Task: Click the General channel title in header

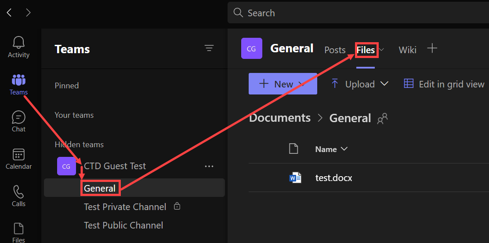Action: 292,48
